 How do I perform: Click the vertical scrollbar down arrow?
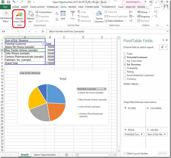click(119, 151)
